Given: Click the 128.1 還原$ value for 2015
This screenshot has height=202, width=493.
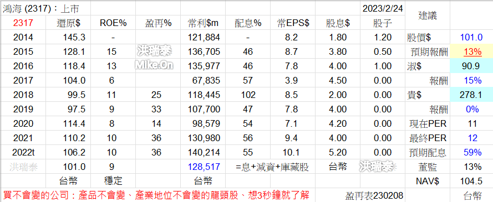Looking at the screenshot, I should [74, 52].
